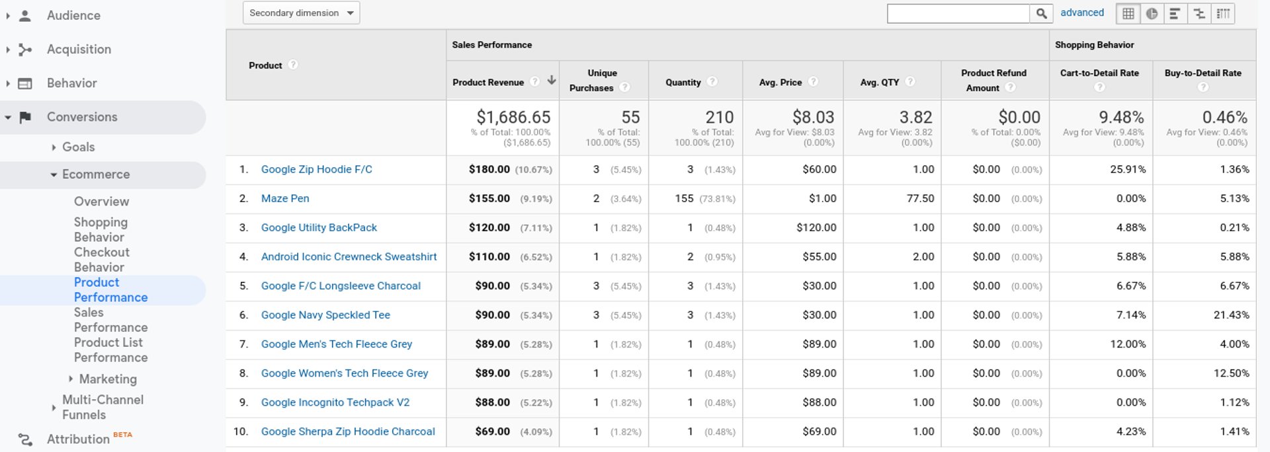The width and height of the screenshot is (1270, 452).
Task: Open the Shopping Behavior report
Action: (x=101, y=229)
